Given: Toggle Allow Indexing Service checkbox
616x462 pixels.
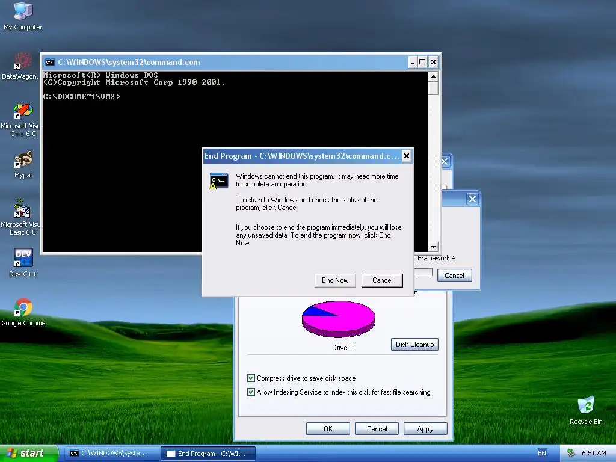Looking at the screenshot, I should pyautogui.click(x=251, y=392).
